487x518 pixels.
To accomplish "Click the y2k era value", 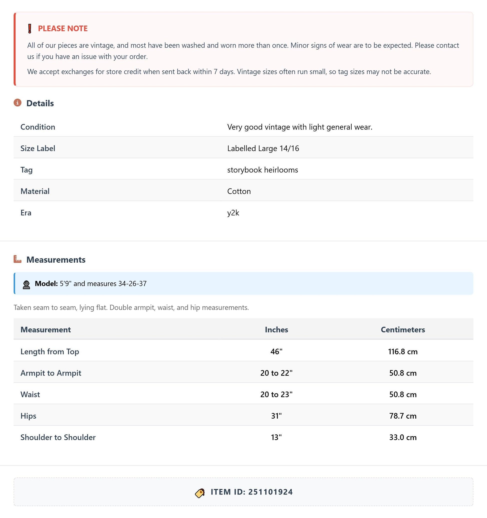I will (x=233, y=213).
